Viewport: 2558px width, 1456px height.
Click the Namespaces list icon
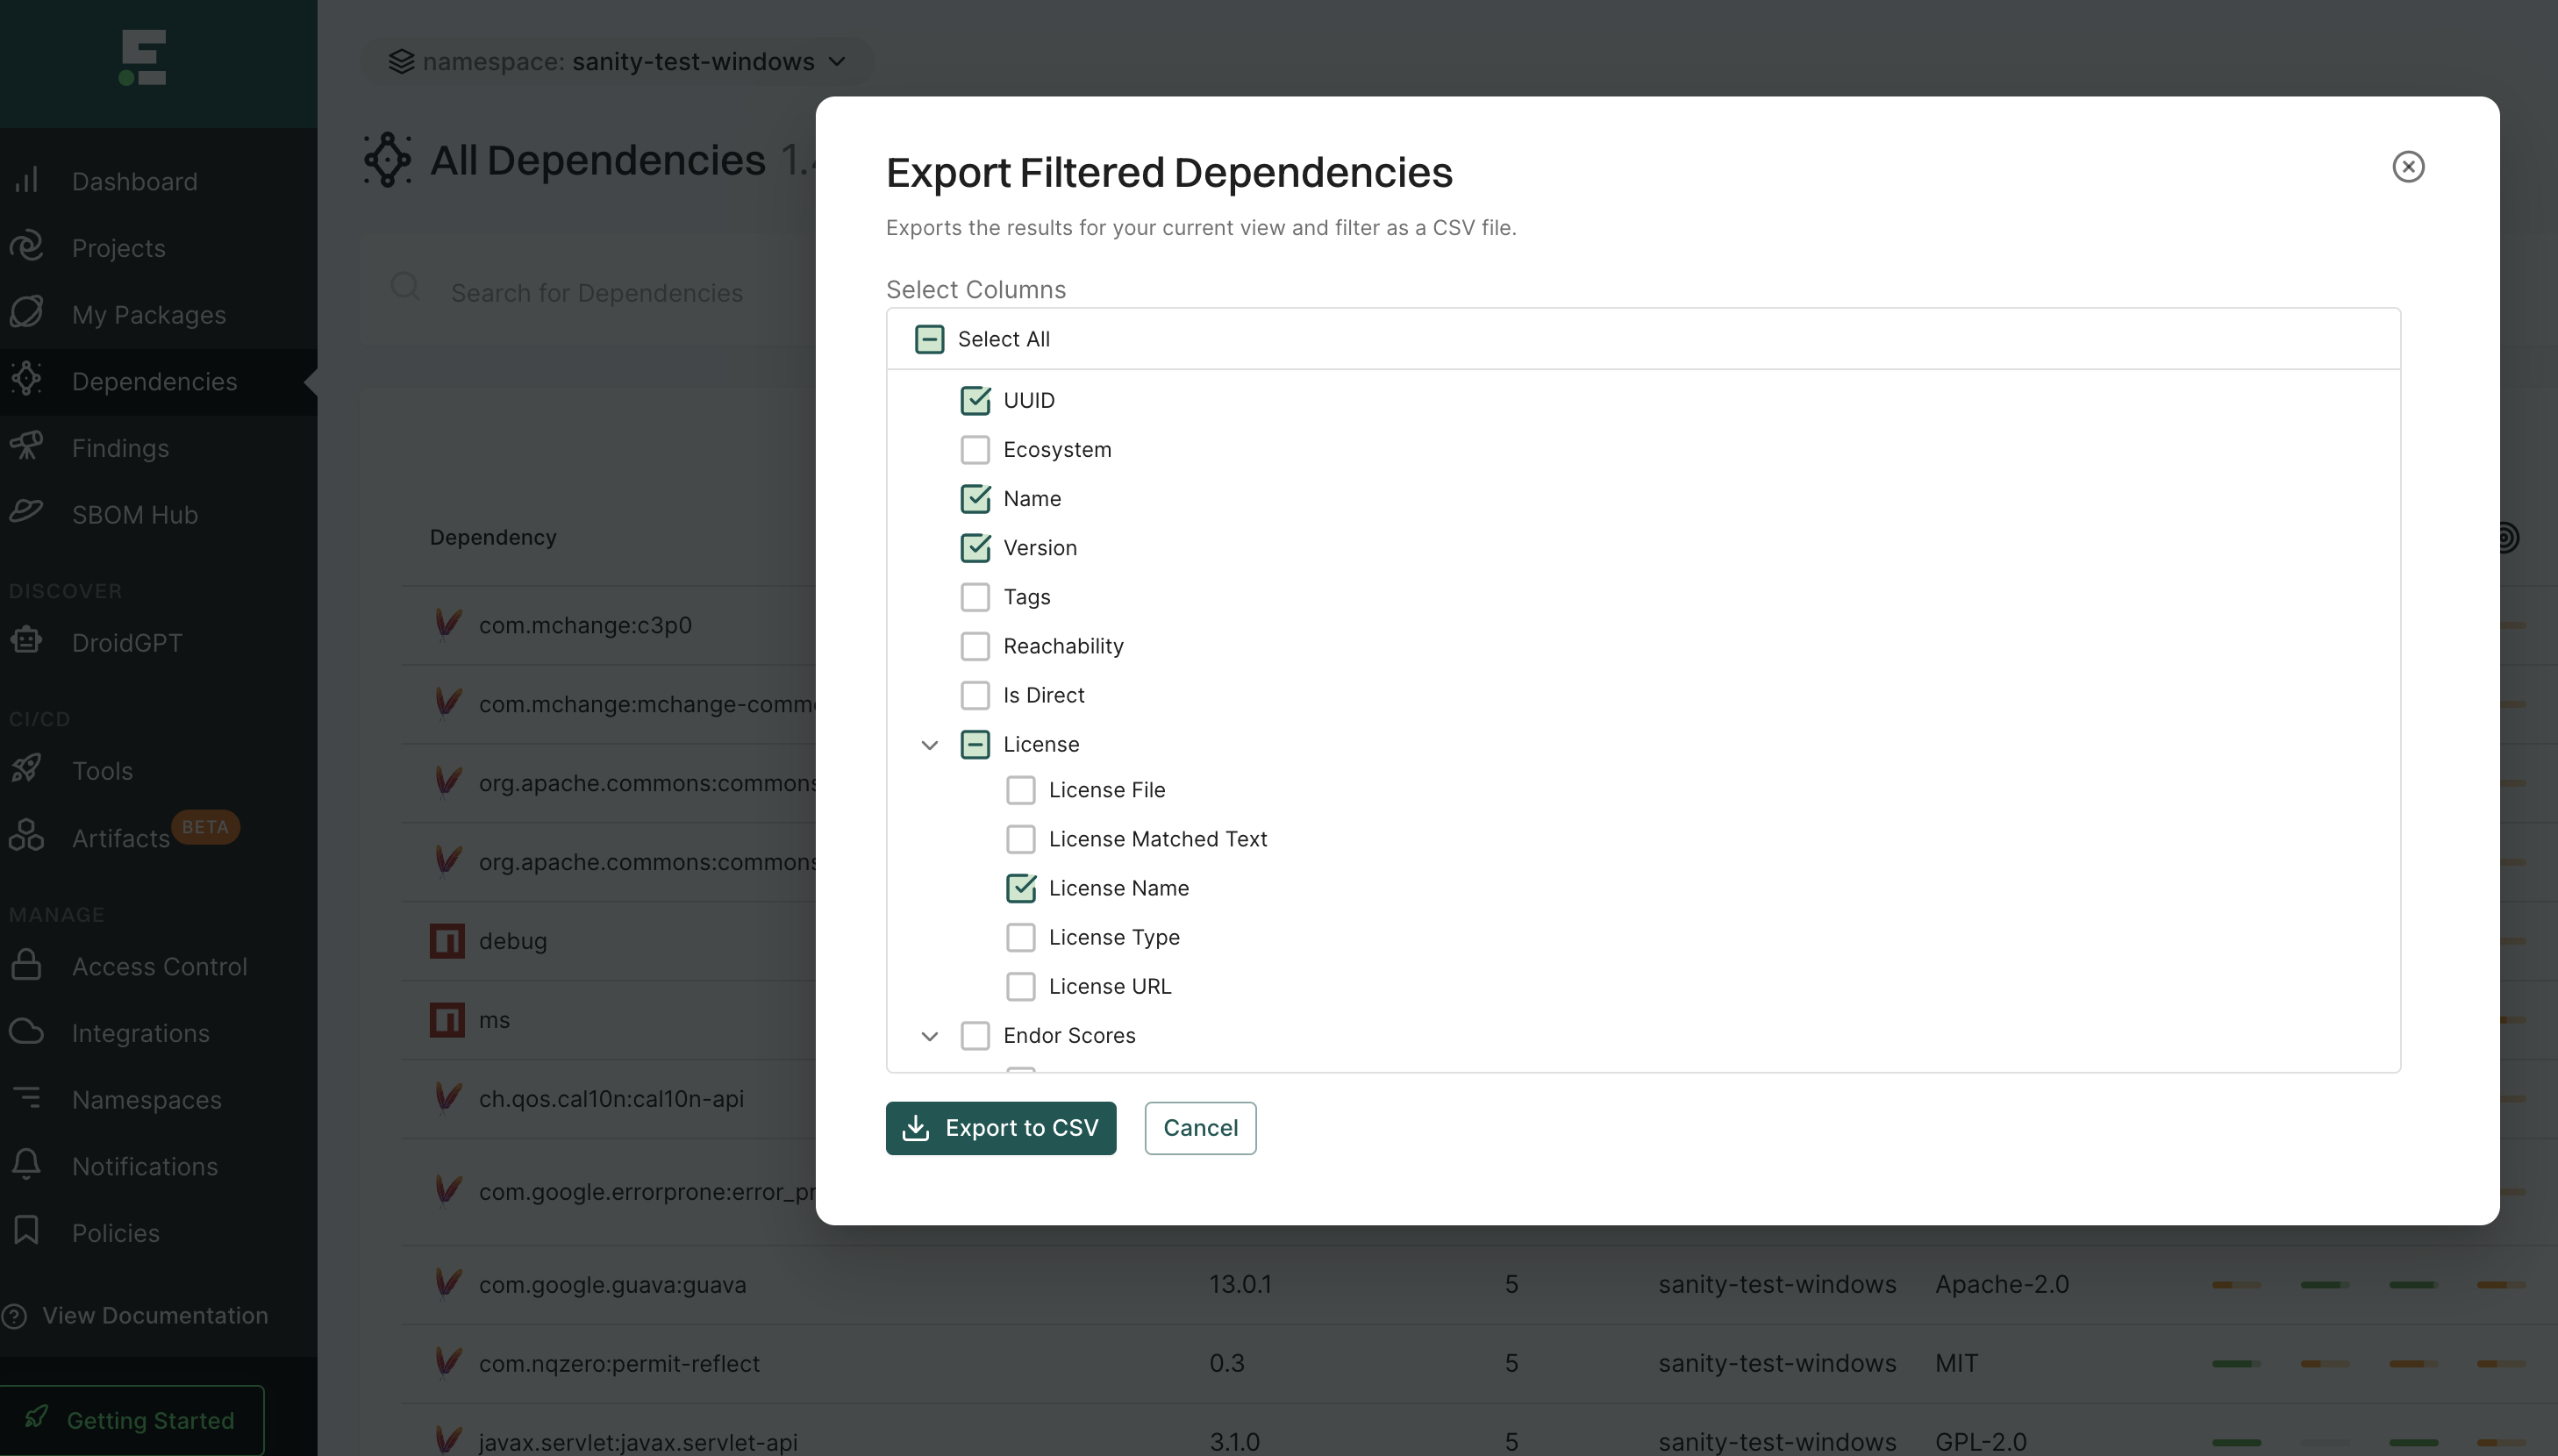tap(27, 1097)
